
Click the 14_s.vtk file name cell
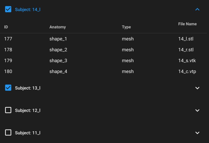point(187,61)
